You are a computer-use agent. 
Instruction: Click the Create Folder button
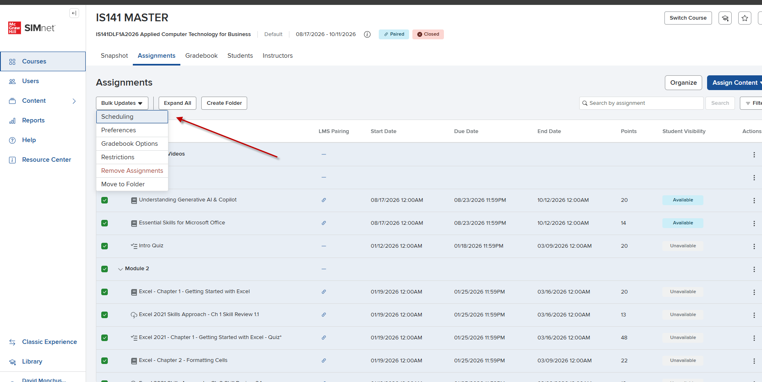[x=224, y=103]
